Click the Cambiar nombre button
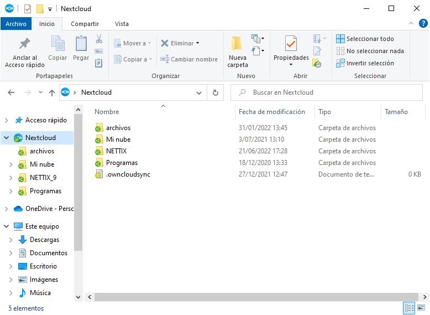Screen dimensions: 430x315 189,59
